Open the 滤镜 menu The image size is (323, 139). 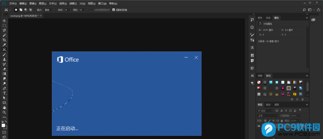73,4
